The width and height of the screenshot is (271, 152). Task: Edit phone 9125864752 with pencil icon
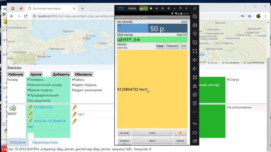pyautogui.click(x=30, y=107)
